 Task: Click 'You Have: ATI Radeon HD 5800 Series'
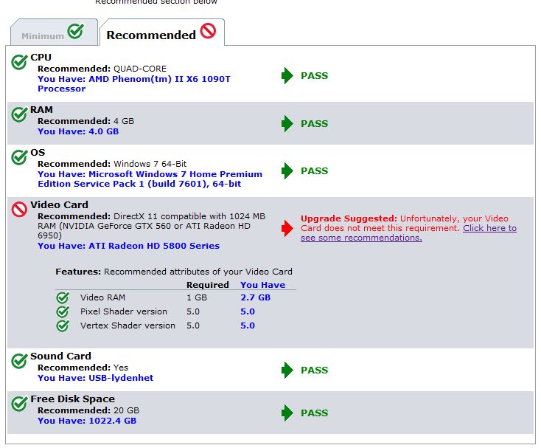click(x=128, y=246)
